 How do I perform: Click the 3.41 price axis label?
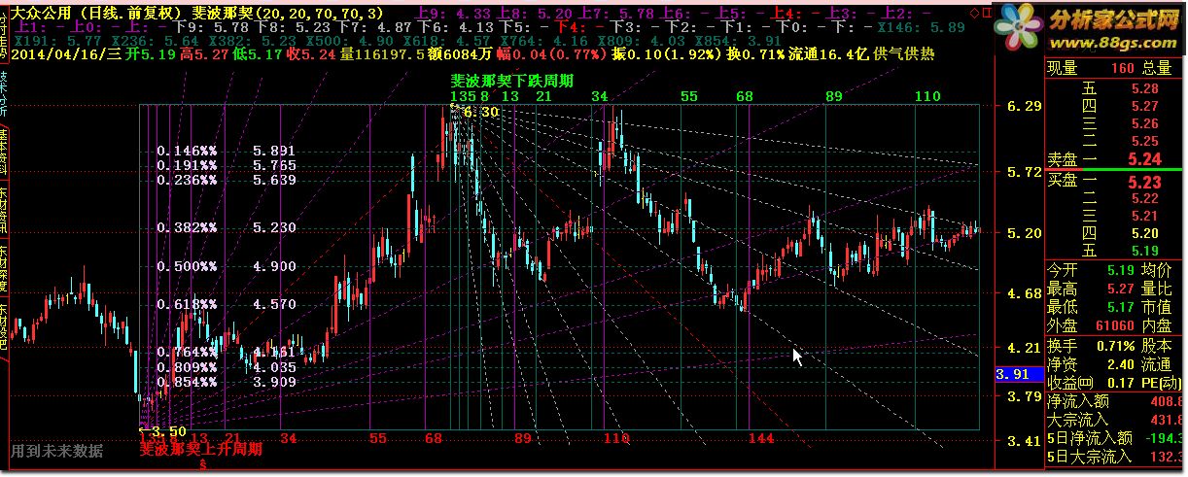point(1024,441)
